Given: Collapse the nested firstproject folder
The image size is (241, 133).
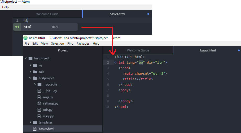Looking at the screenshot, I should 30,78.
